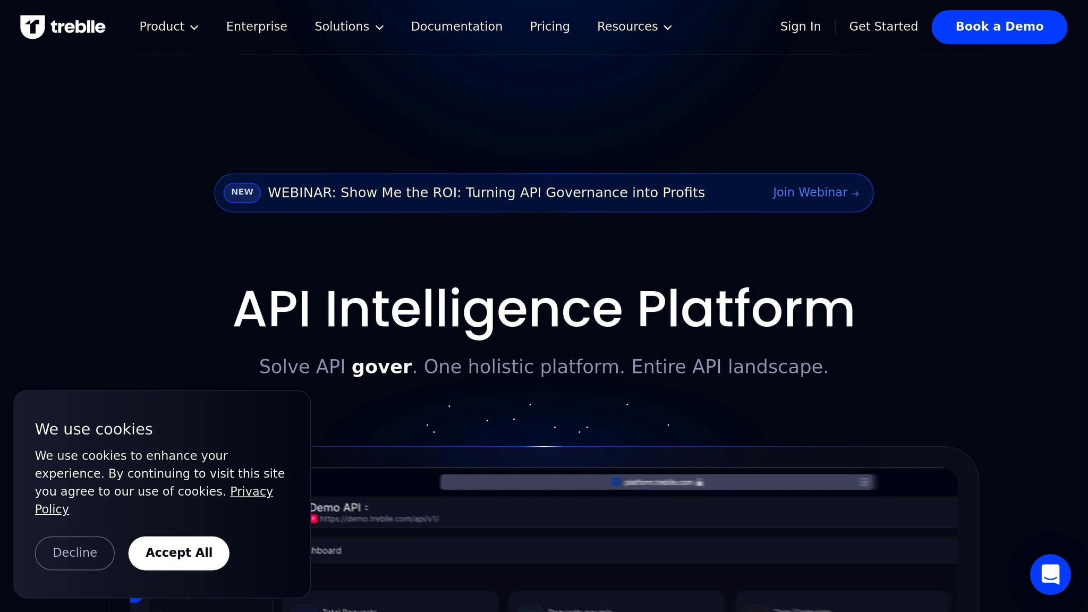Expand the Solutions dropdown menu
Viewport: 1088px width, 612px height.
pos(348,27)
